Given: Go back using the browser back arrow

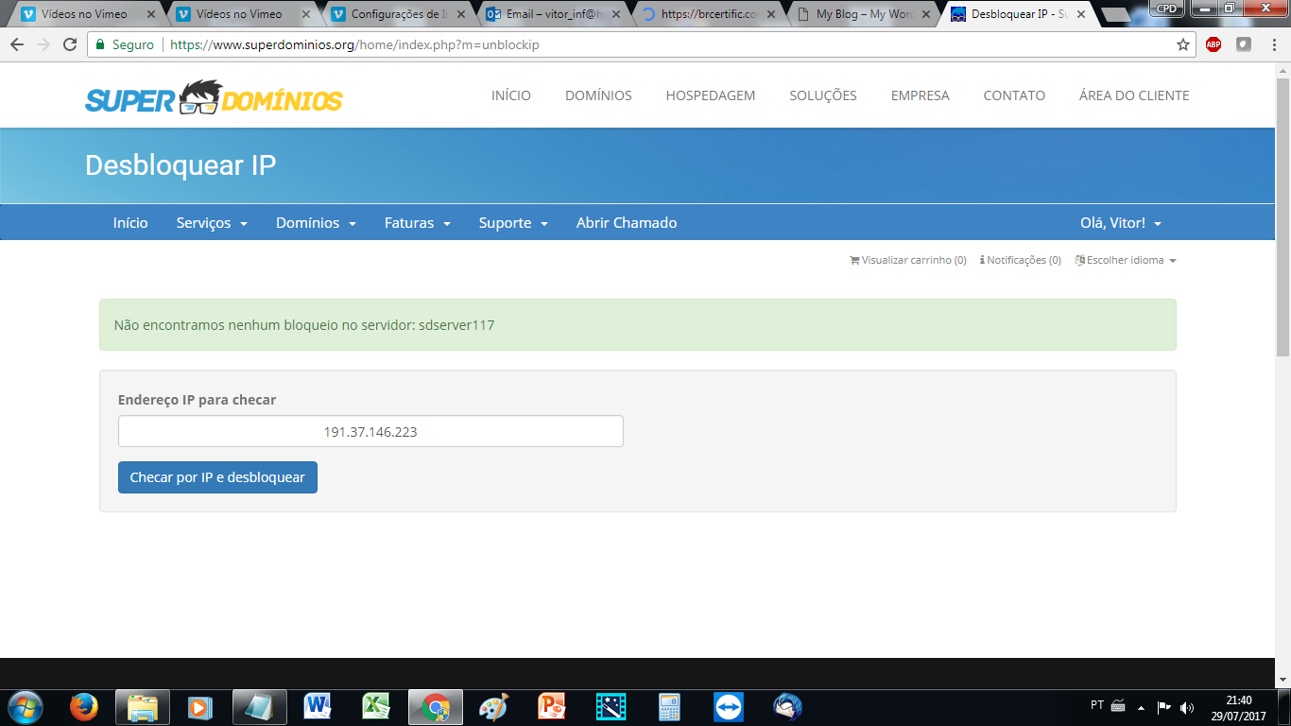Looking at the screenshot, I should click(17, 44).
